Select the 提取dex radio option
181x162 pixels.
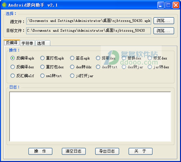tap(106, 58)
